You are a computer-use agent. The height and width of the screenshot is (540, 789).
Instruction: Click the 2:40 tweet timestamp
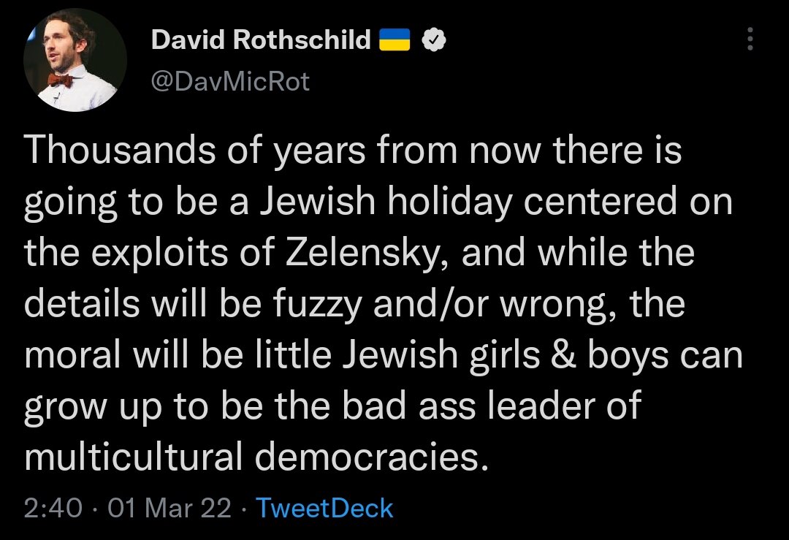53,508
